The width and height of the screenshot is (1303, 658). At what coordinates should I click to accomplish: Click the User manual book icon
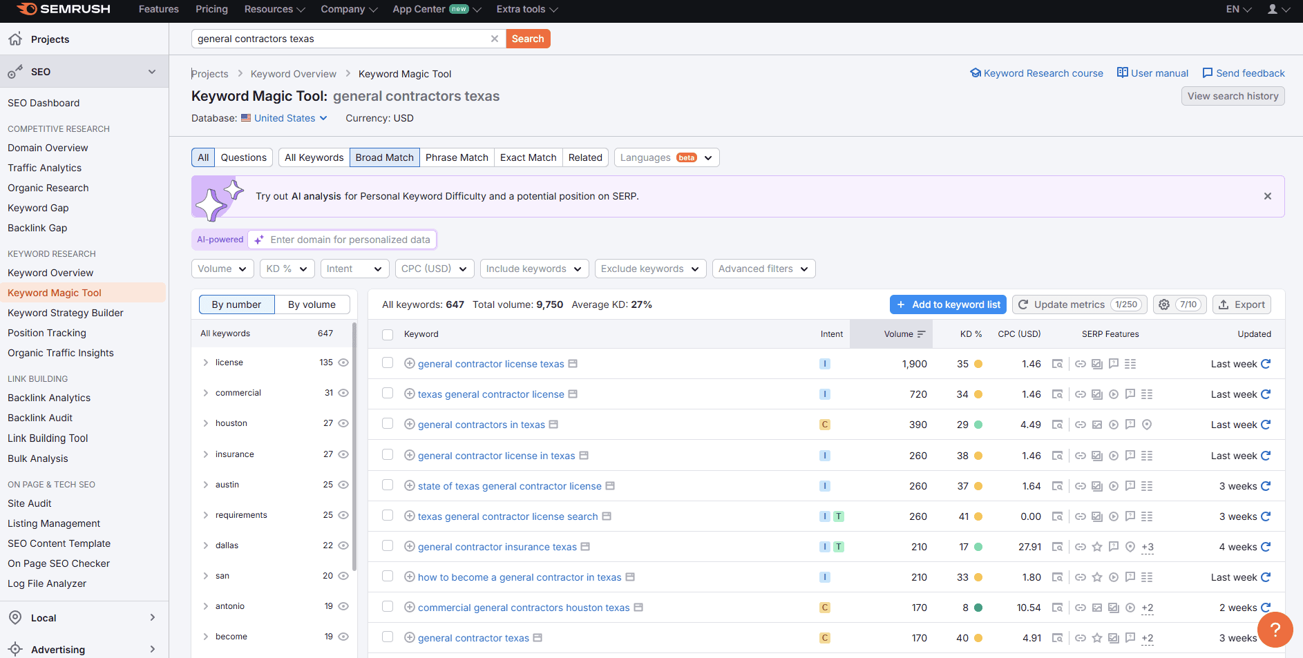click(x=1123, y=73)
